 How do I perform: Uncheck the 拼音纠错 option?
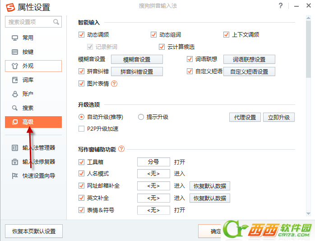pos(81,71)
